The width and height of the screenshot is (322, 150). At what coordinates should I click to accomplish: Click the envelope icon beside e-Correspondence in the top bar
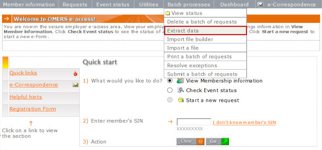click(x=260, y=4)
